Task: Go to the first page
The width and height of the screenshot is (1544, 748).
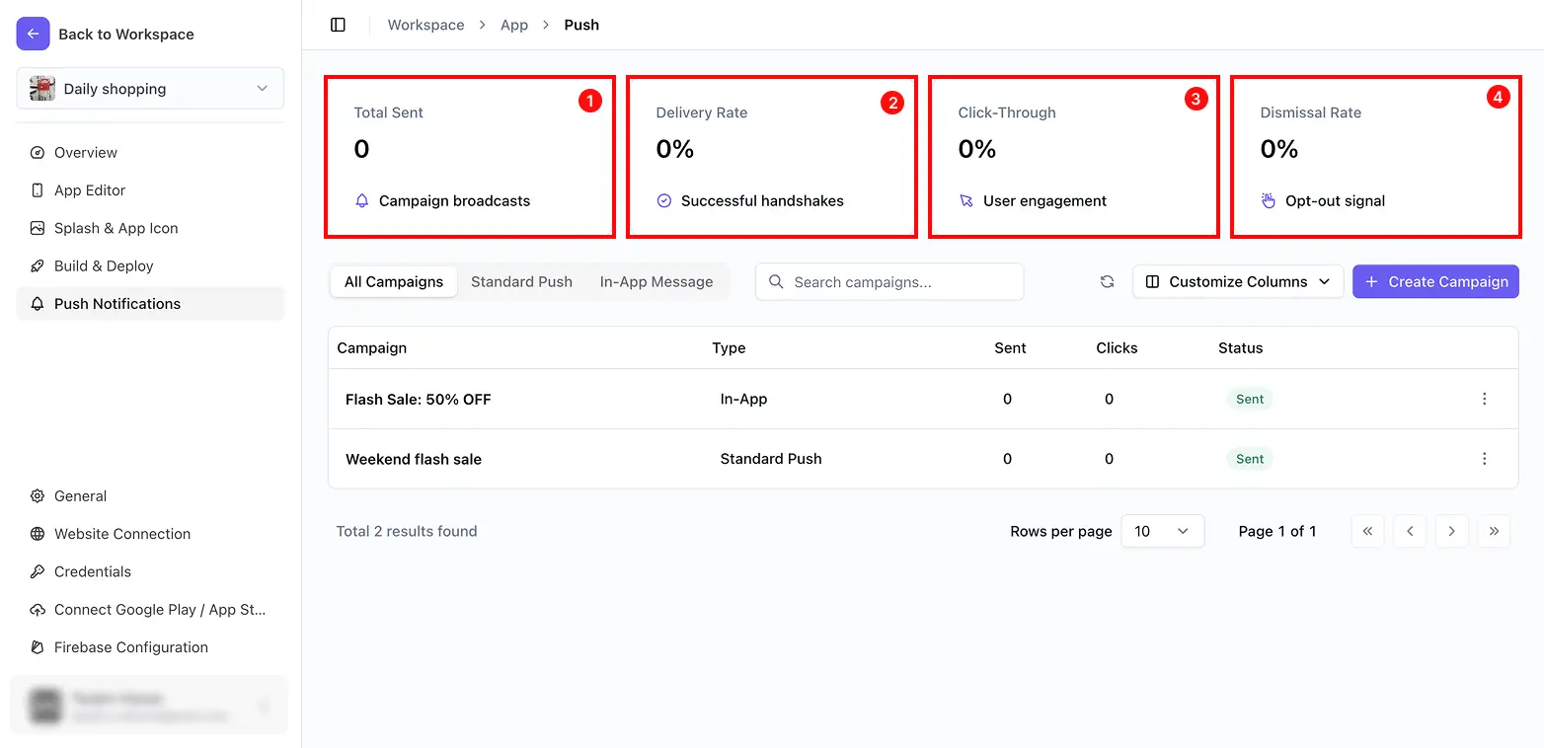Action: pyautogui.click(x=1367, y=531)
